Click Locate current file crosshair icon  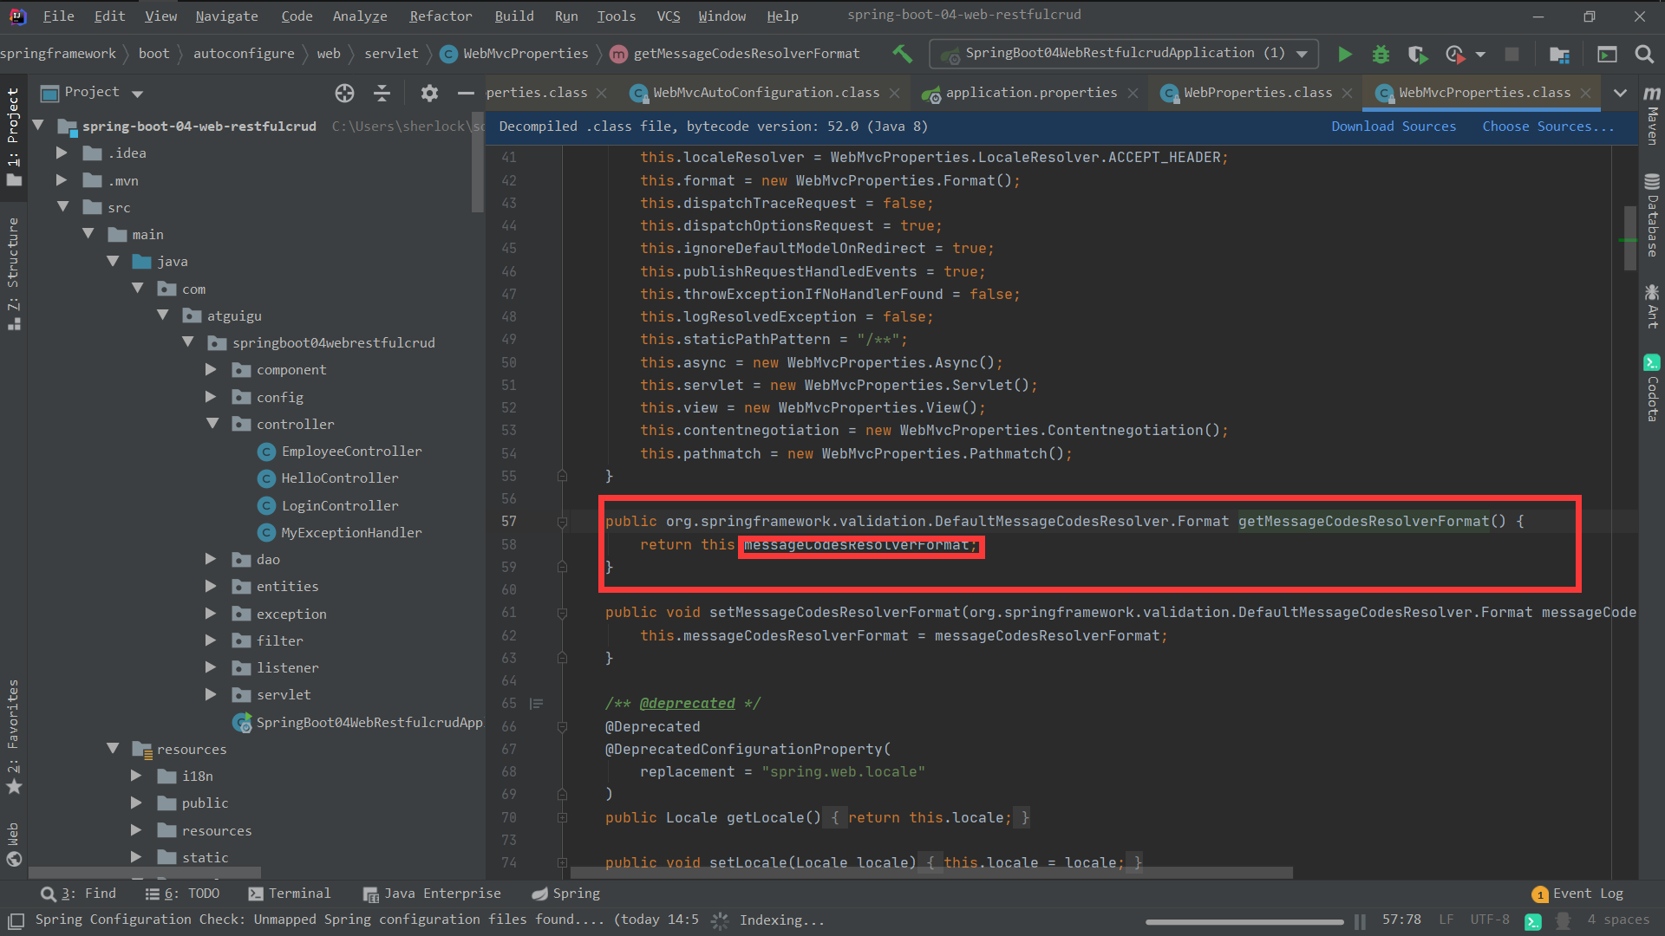[x=344, y=93]
